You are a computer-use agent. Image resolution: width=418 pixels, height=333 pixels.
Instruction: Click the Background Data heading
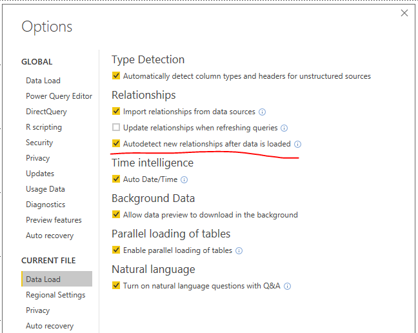154,198
